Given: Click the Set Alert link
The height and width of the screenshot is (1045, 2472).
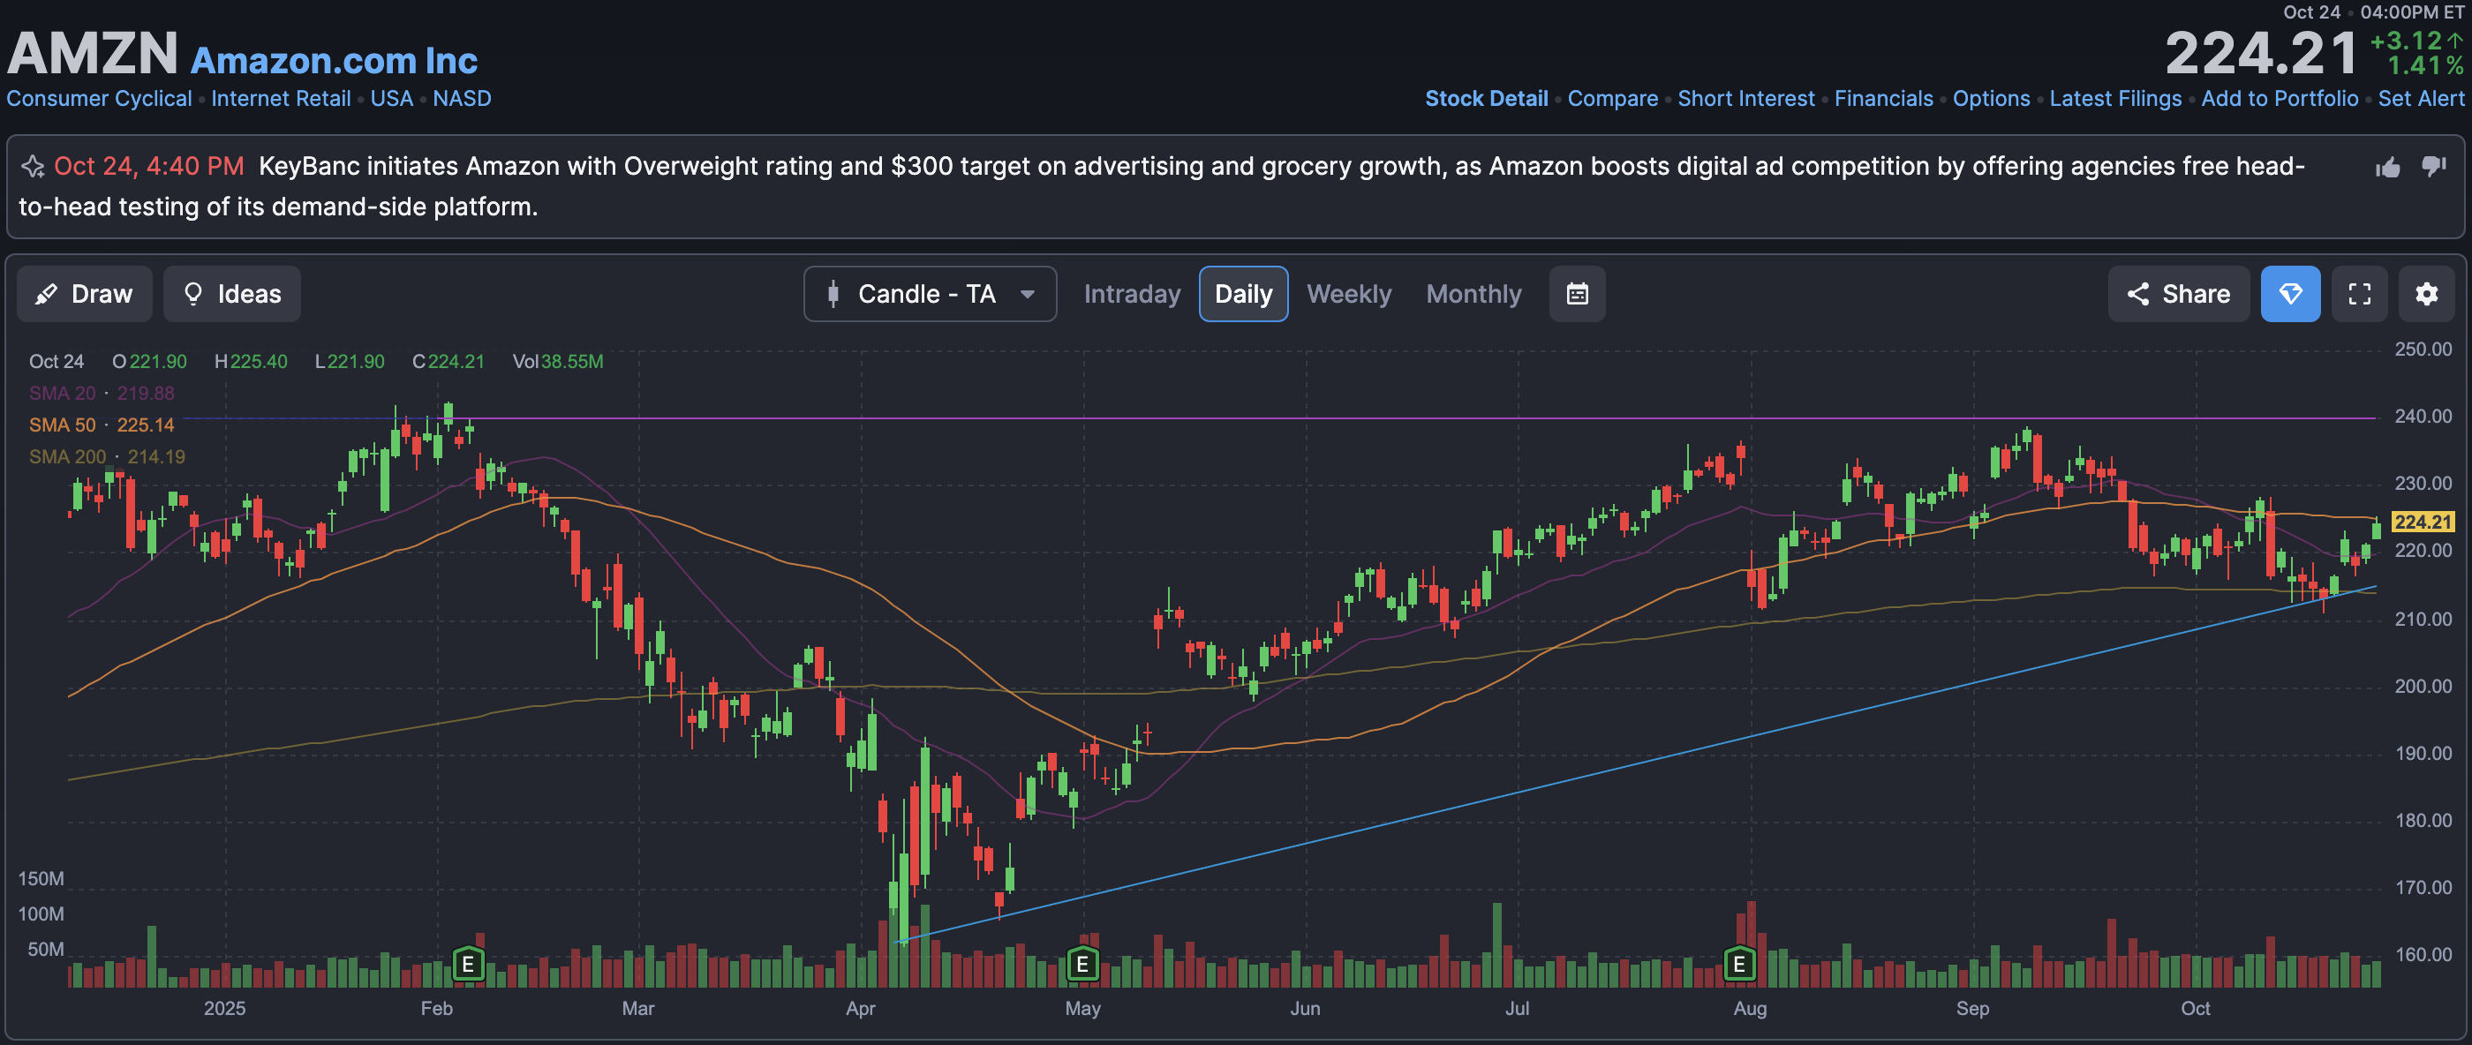Looking at the screenshot, I should point(2420,99).
